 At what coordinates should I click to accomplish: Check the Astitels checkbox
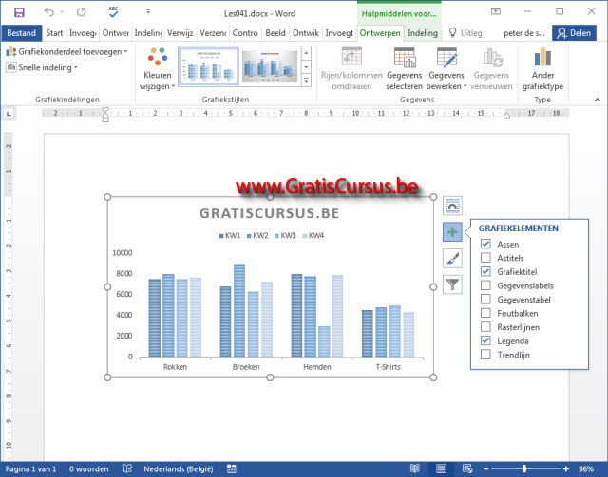point(485,258)
